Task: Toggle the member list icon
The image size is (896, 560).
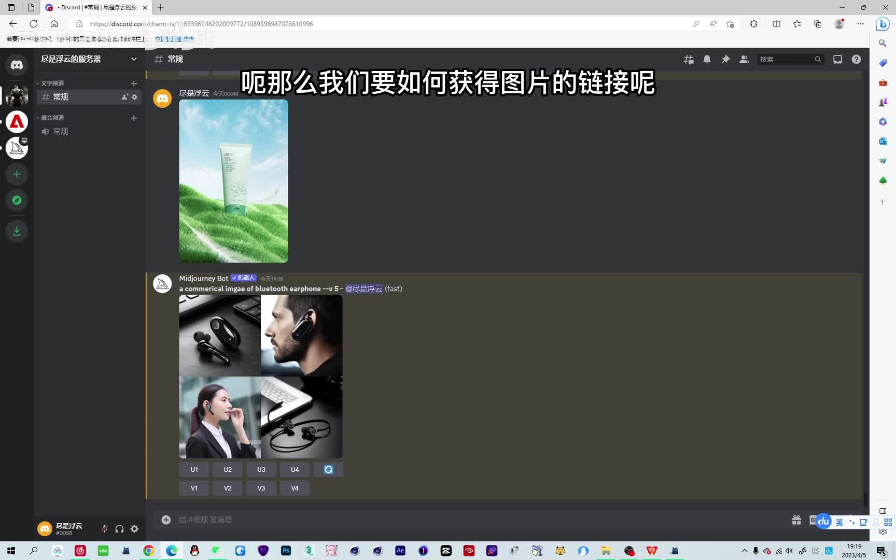Action: tap(744, 60)
